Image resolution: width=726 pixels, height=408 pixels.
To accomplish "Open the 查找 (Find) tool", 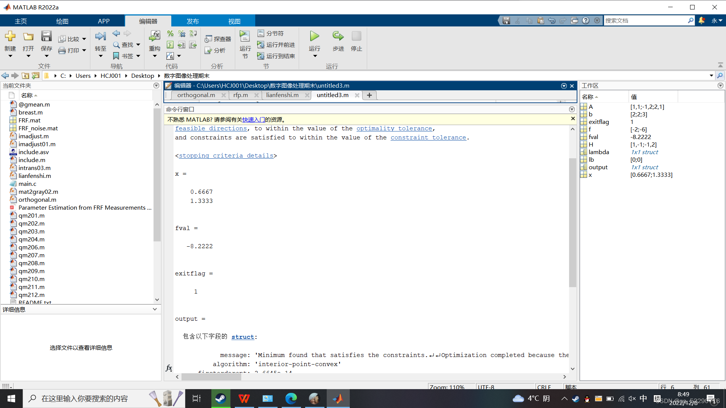I will [125, 44].
